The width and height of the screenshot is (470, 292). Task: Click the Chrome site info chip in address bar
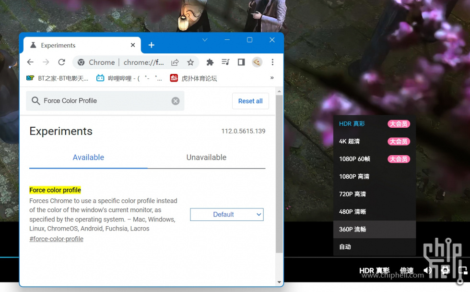(96, 62)
